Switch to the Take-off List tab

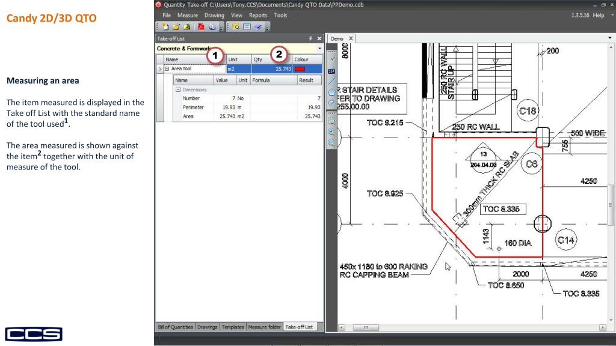coord(299,327)
